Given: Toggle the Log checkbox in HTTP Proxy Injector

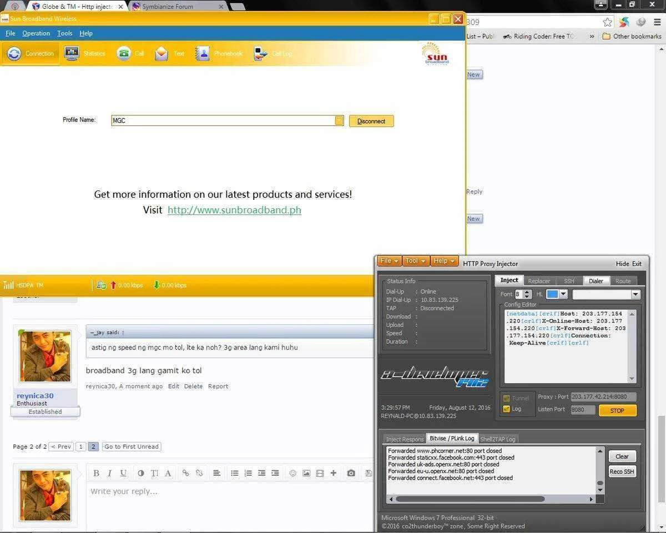Looking at the screenshot, I should click(506, 409).
